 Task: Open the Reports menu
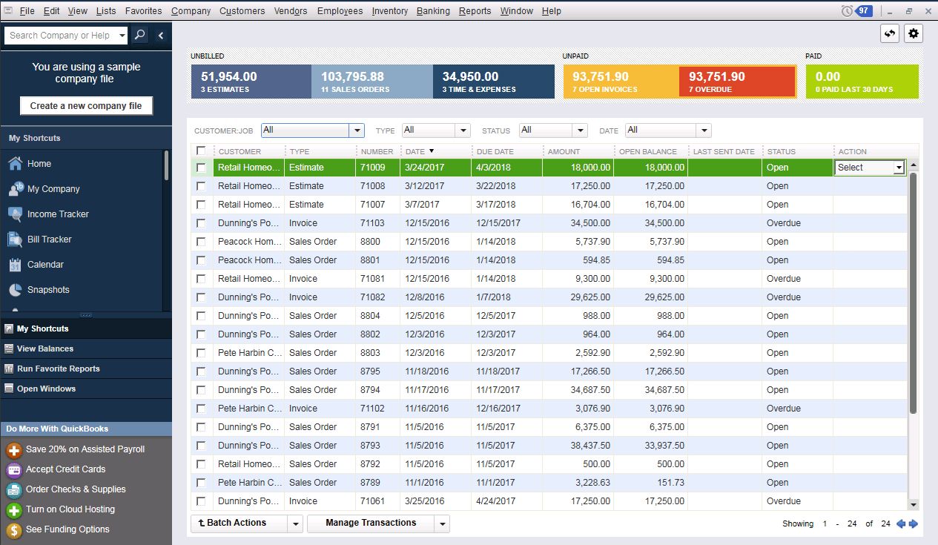click(475, 10)
